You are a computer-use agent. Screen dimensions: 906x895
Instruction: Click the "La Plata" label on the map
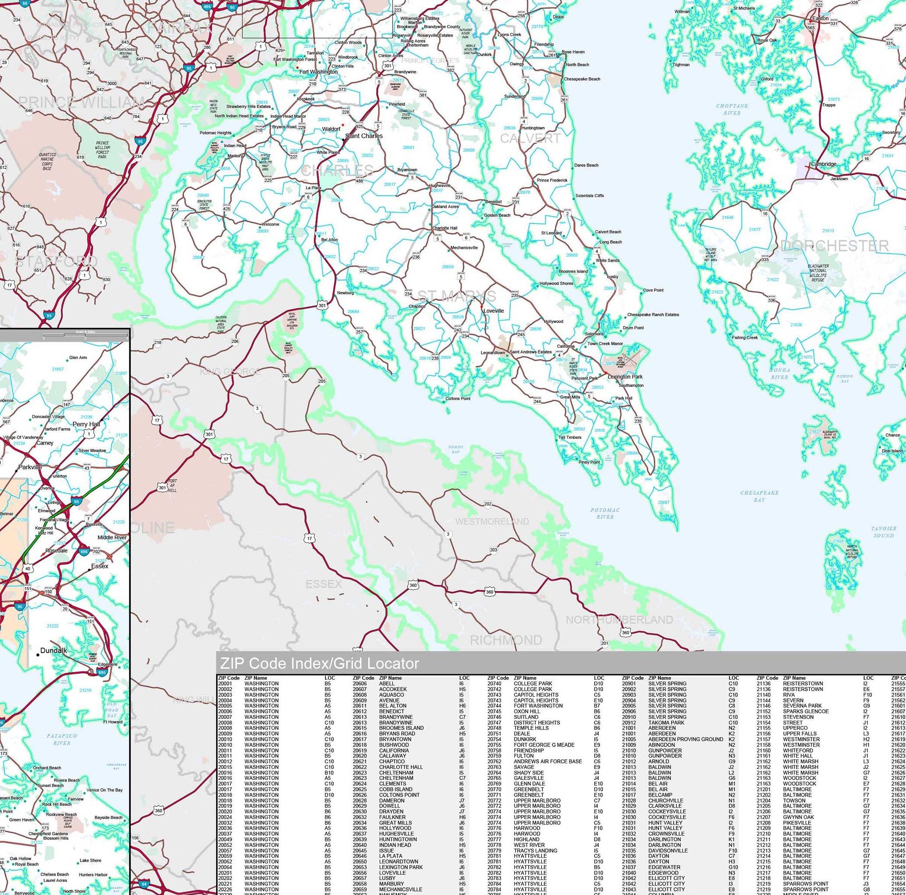(x=313, y=188)
